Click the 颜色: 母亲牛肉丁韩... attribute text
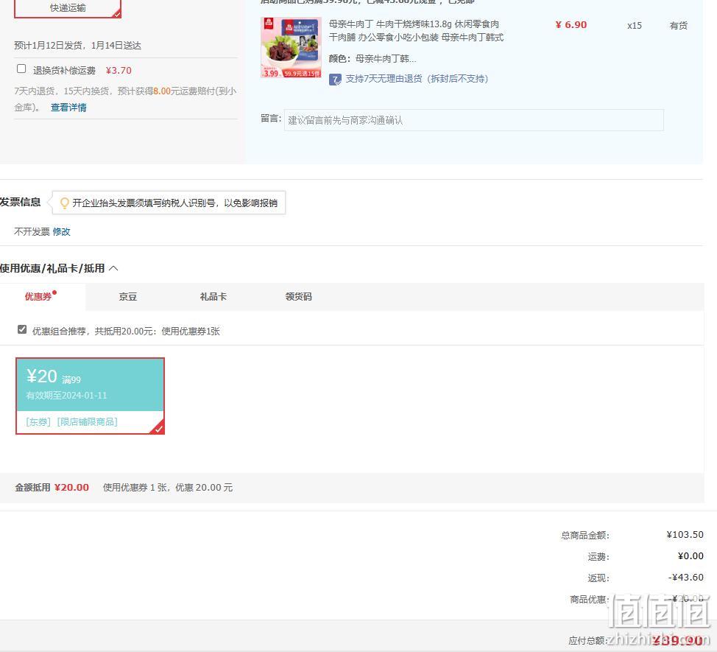Image resolution: width=717 pixels, height=652 pixels. click(x=372, y=58)
